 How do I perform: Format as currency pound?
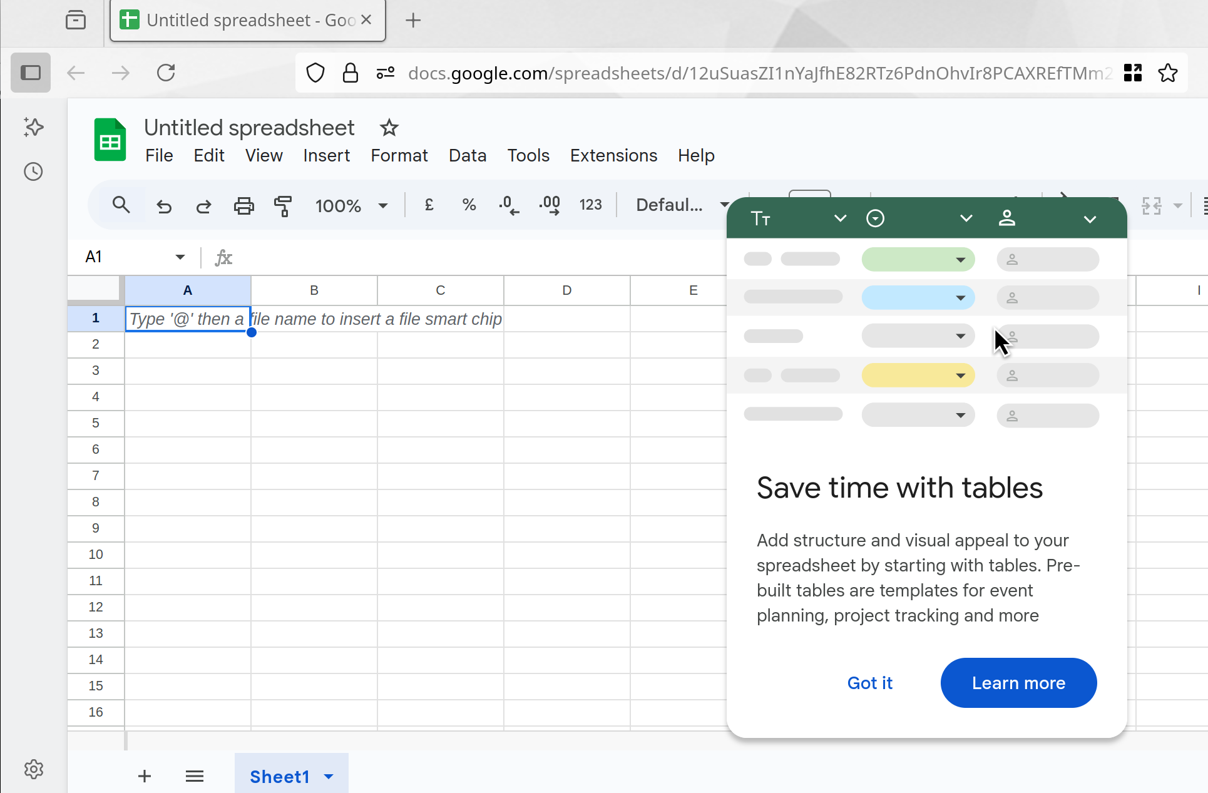coord(429,205)
